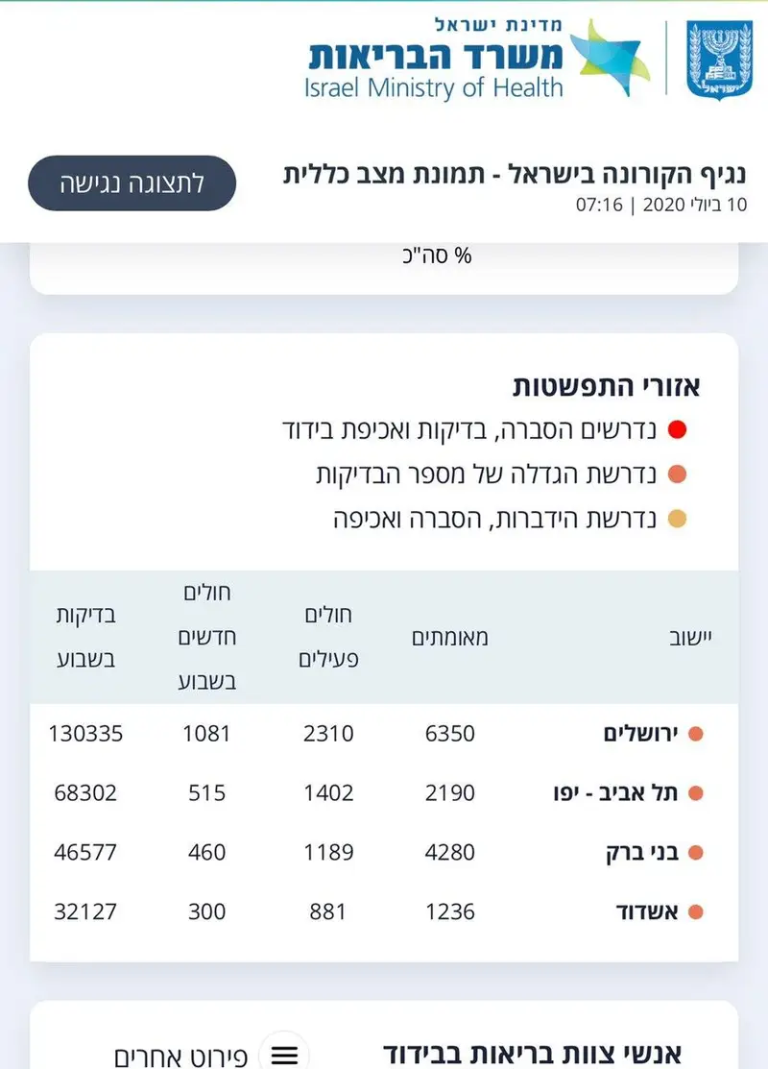Image resolution: width=768 pixels, height=1069 pixels.
Task: Click the Israel state emblem icon
Action: (719, 60)
